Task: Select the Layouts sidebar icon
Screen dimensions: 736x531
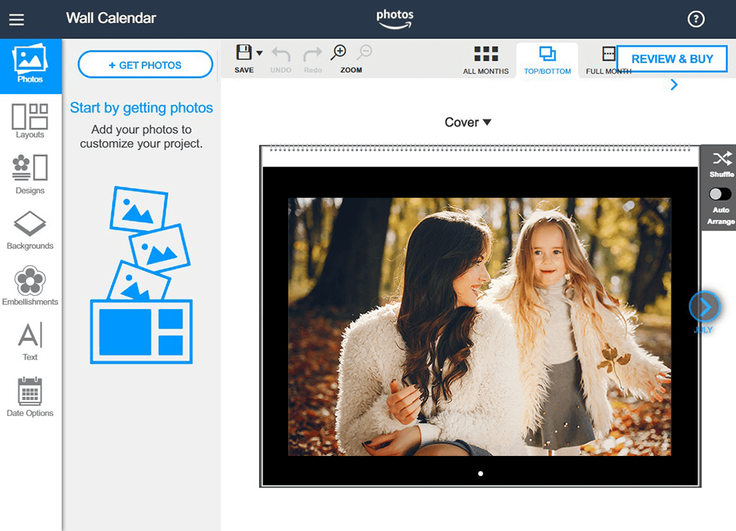Action: click(31, 121)
